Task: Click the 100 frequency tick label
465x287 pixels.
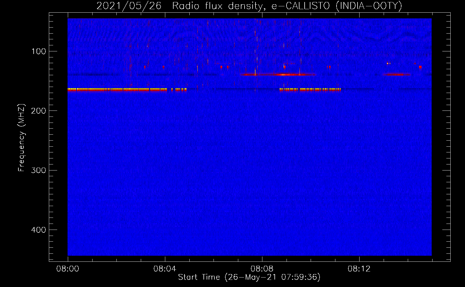Action: tap(39, 51)
